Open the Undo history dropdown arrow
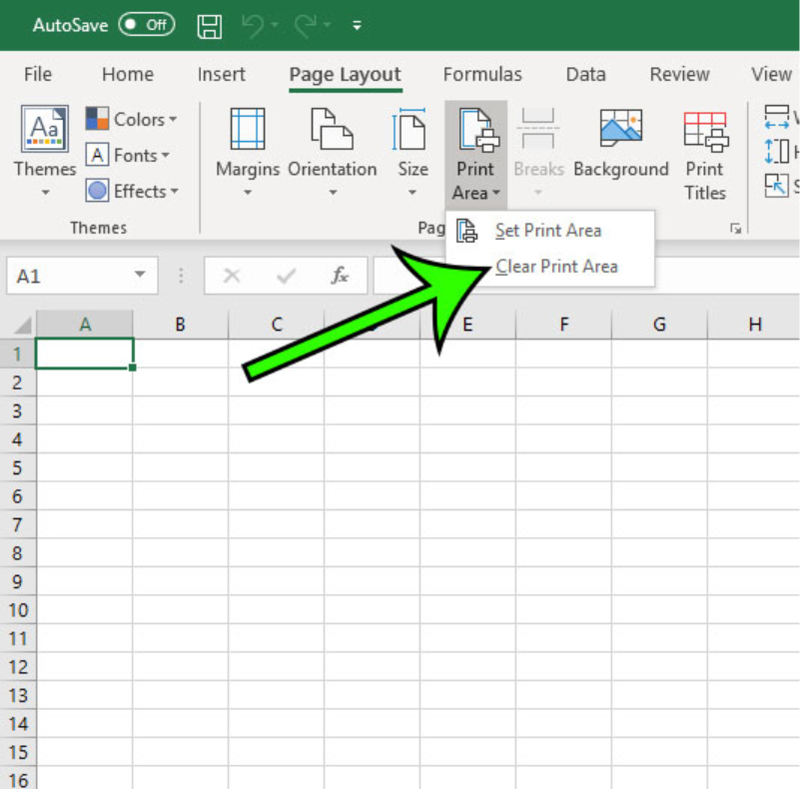This screenshot has height=789, width=800. click(x=275, y=25)
